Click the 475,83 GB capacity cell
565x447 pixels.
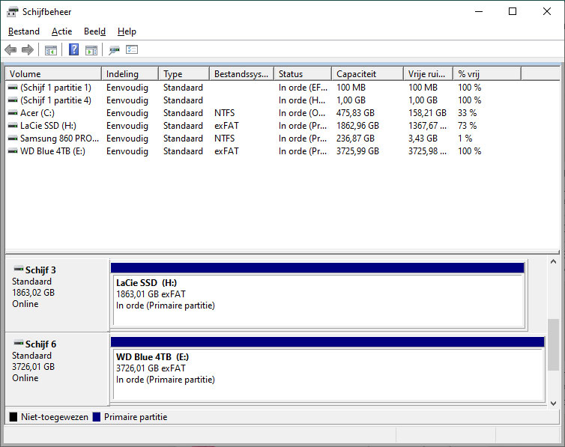[x=355, y=113]
